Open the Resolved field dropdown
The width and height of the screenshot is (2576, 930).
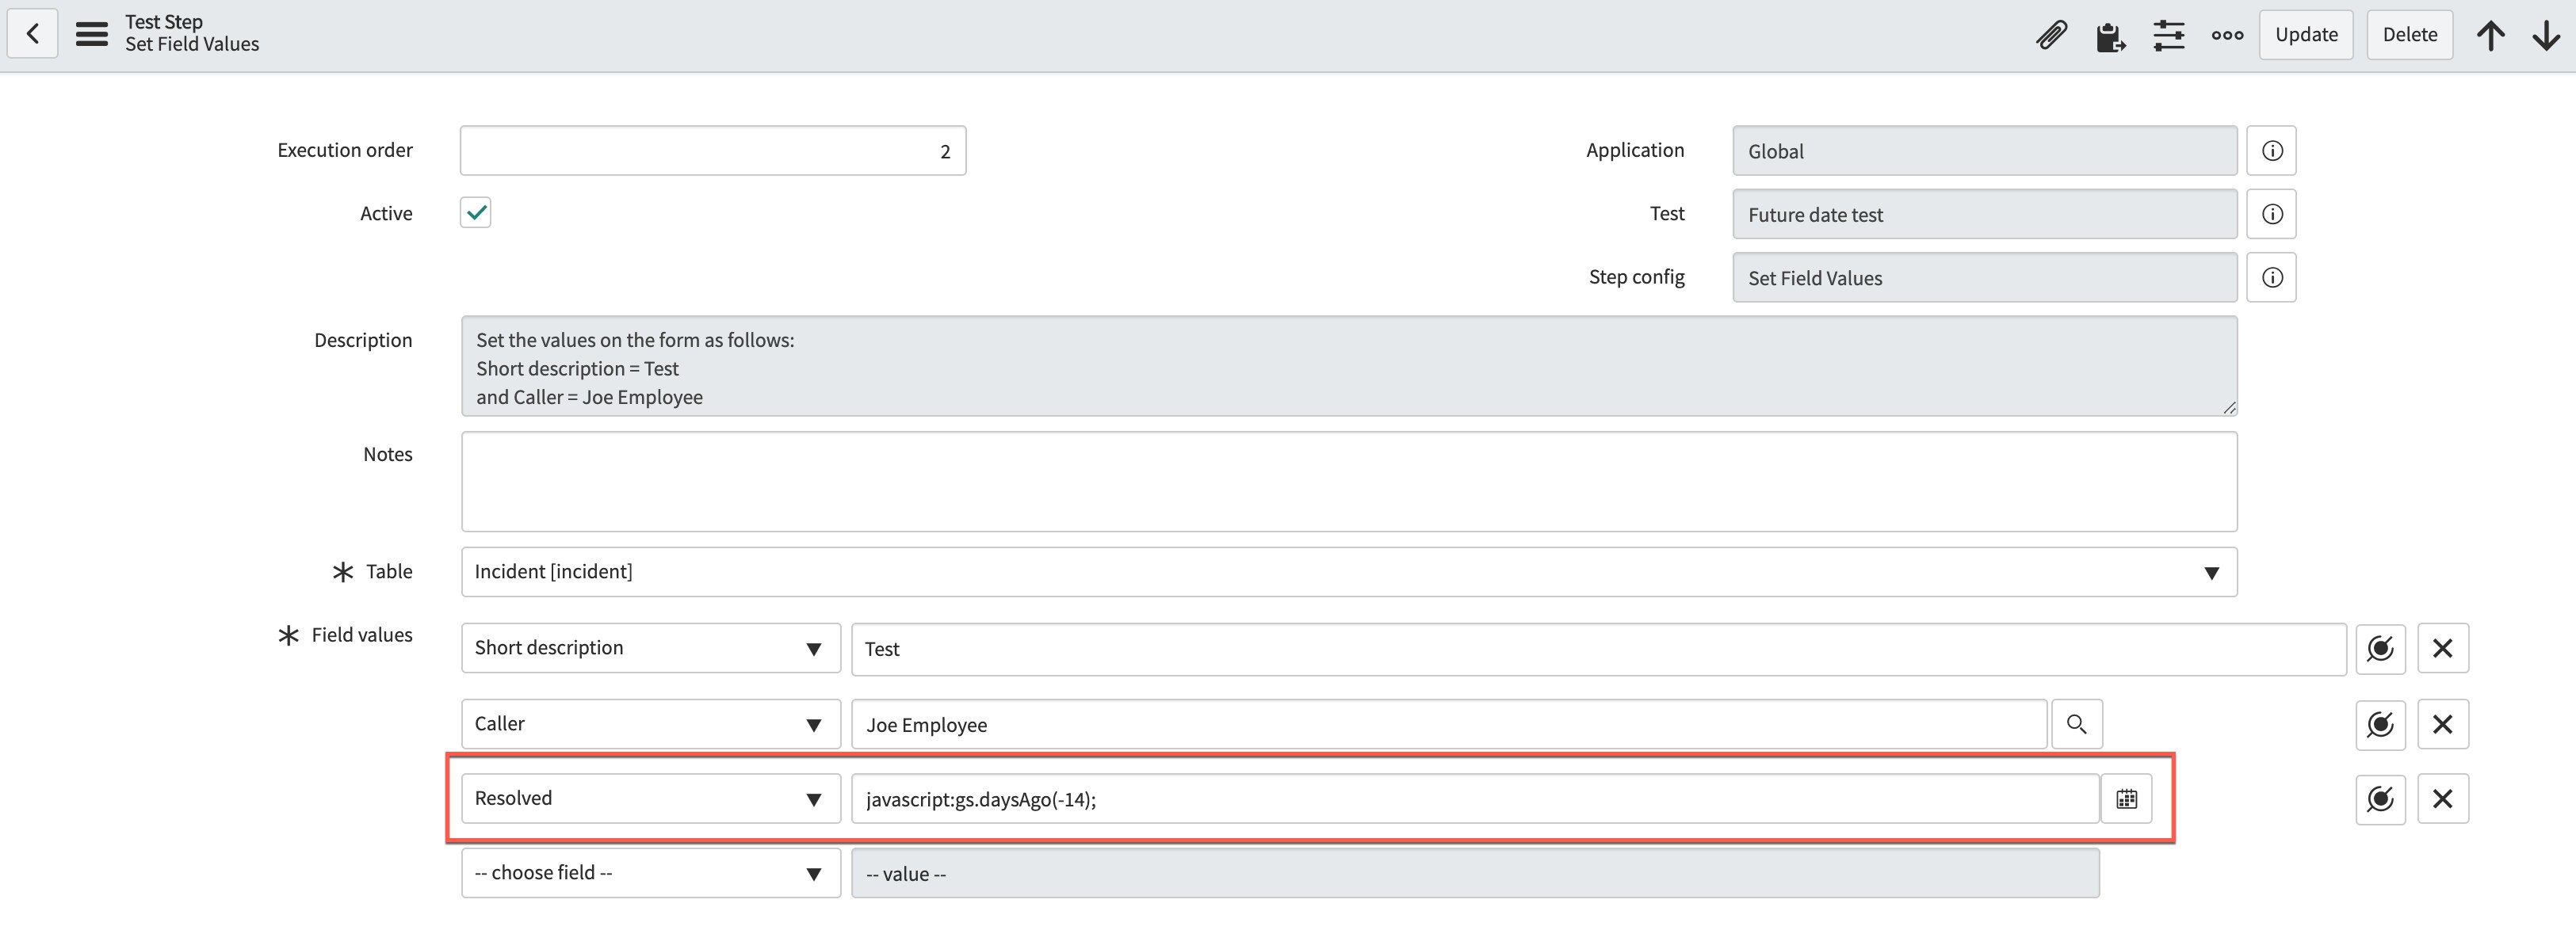tap(651, 799)
